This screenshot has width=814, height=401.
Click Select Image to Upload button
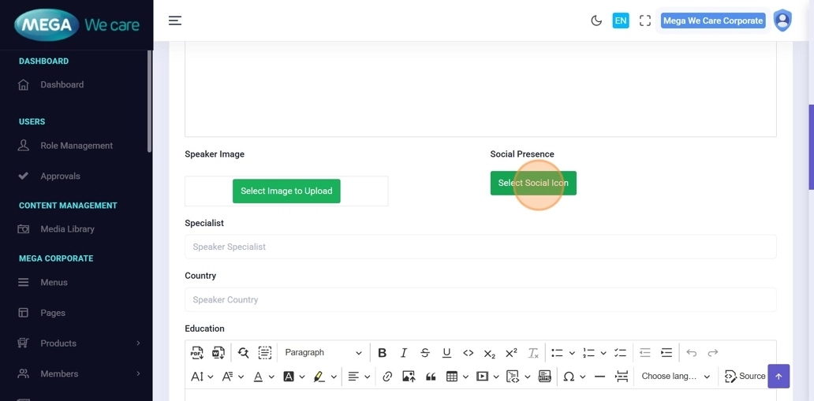click(x=286, y=191)
